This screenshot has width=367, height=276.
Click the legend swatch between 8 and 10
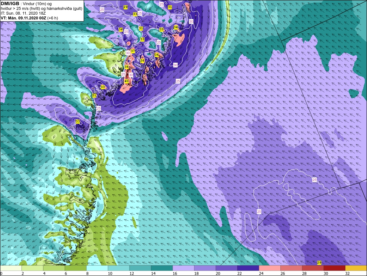pyautogui.click(x=97, y=268)
